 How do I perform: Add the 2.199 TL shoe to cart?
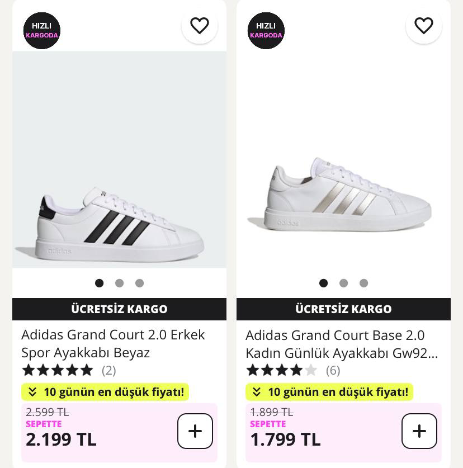click(x=195, y=431)
